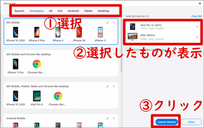The image size is (204, 128).
Task: Remove iMac Retina from selected devices
Action: click(x=197, y=37)
